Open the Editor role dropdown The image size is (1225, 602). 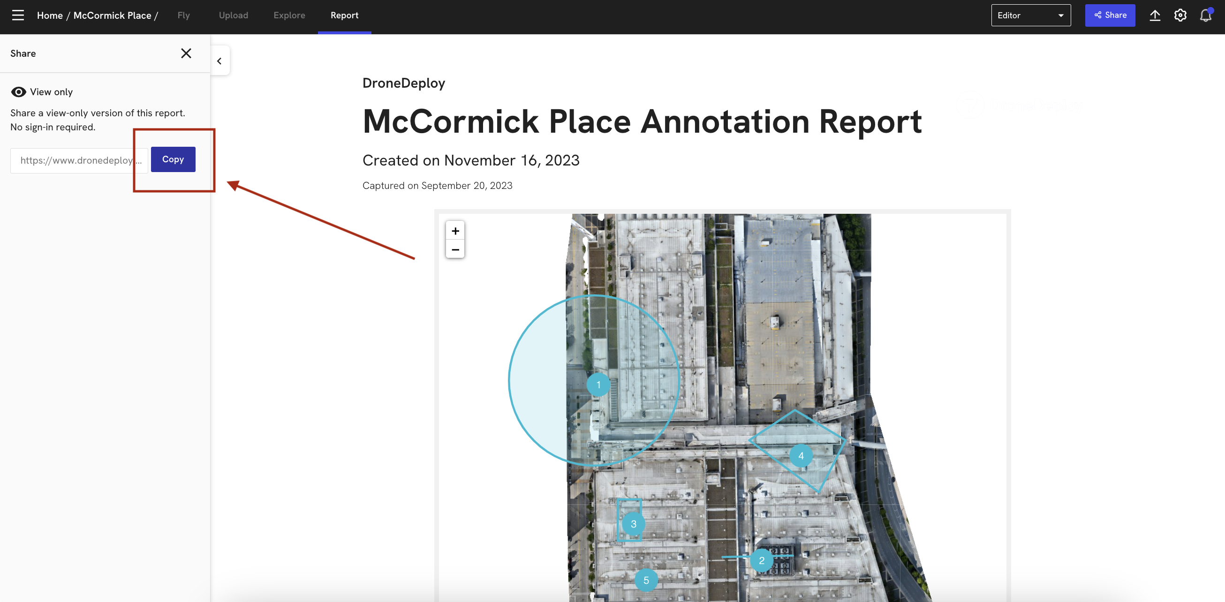tap(1031, 15)
